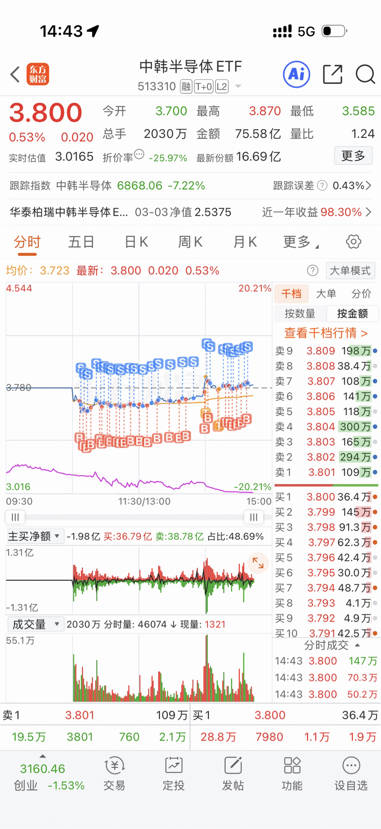This screenshot has height=829, width=381.
Task: Open 近一年收益 98.30% details chevron
Action: pos(369,212)
